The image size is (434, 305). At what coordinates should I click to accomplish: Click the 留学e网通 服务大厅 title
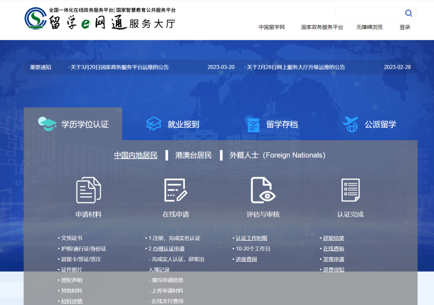click(x=112, y=23)
